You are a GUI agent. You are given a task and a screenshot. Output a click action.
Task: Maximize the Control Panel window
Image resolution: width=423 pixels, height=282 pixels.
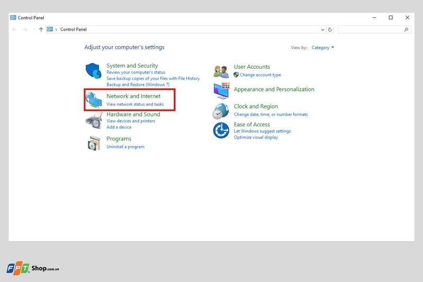tap(391, 17)
